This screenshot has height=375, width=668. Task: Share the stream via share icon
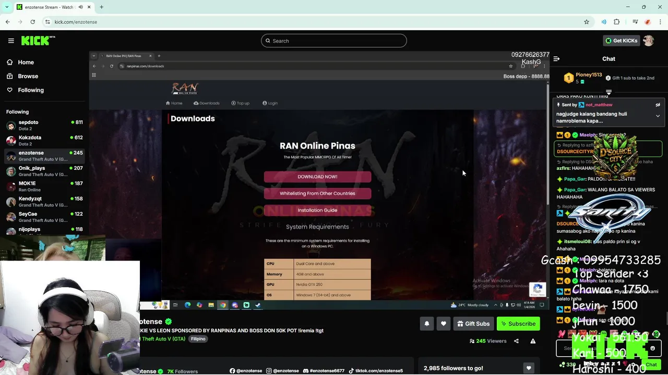click(516, 341)
